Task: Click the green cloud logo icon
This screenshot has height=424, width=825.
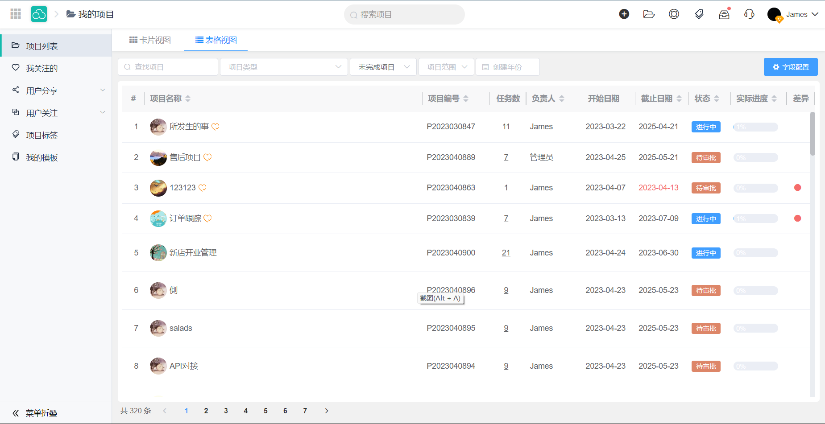Action: pyautogui.click(x=39, y=14)
